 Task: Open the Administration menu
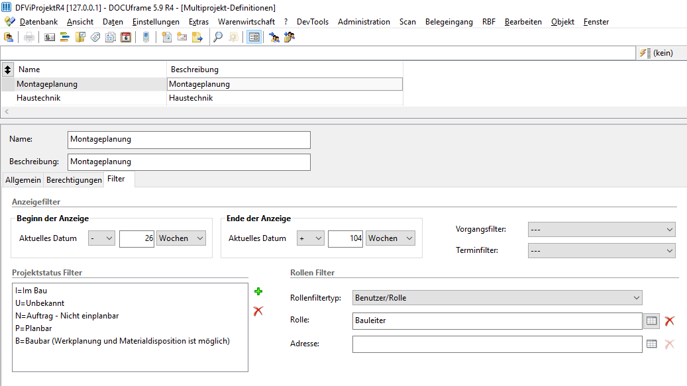(364, 21)
